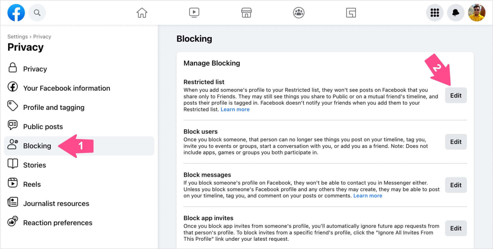This screenshot has width=493, height=249.
Task: Open the Search icon
Action: [37, 12]
